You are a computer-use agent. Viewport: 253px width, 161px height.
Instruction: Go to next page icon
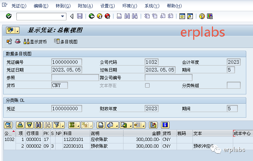coord(163,16)
